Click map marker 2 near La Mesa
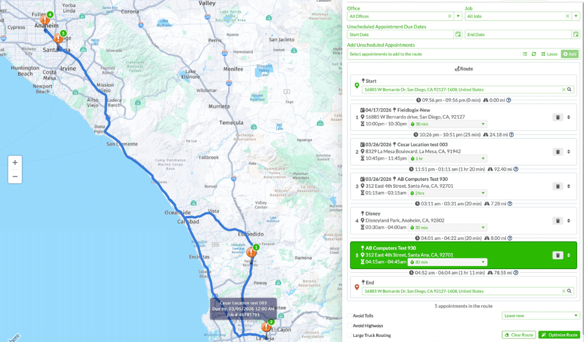Viewport: 584px width, 342px height. pos(266,328)
